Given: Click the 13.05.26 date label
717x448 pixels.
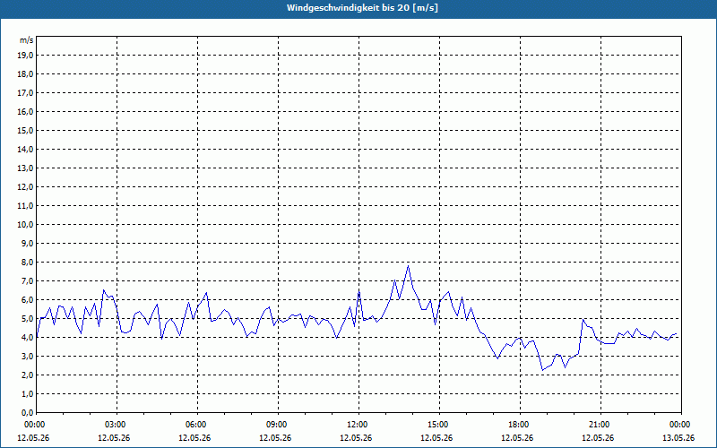Looking at the screenshot, I should pos(678,438).
